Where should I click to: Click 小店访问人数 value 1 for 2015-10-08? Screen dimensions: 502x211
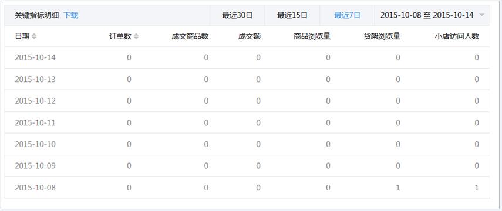pos(477,188)
